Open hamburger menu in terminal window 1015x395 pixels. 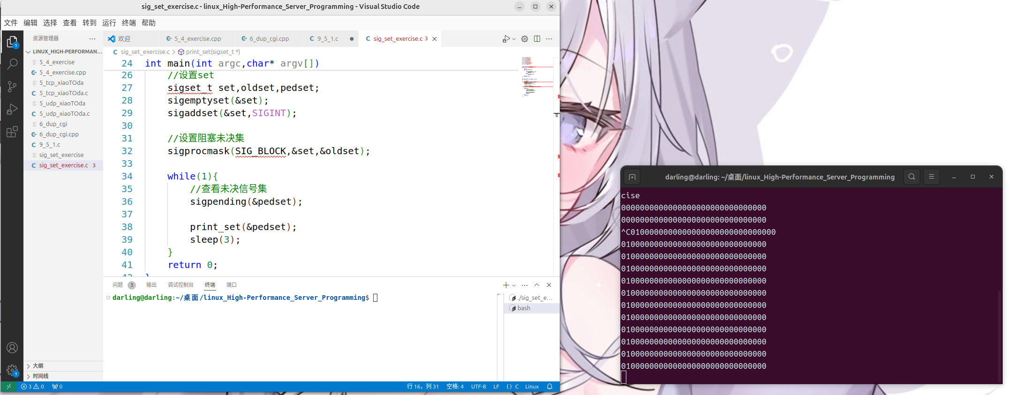(x=931, y=177)
